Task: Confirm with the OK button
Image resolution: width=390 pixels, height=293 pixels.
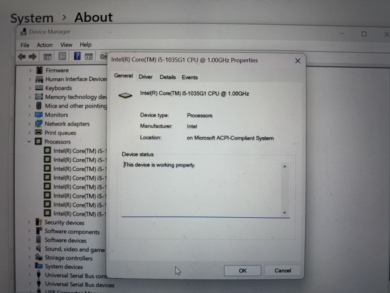Action: point(242,270)
